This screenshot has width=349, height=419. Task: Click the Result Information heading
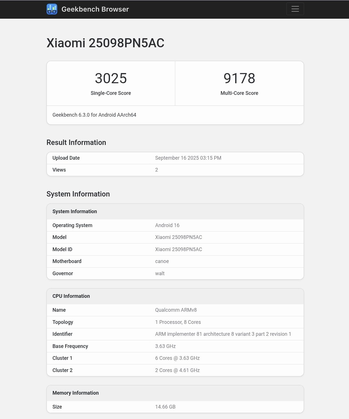76,142
